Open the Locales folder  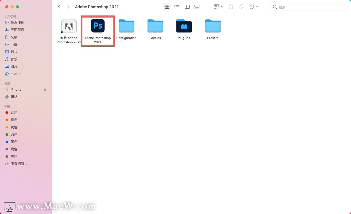[155, 26]
